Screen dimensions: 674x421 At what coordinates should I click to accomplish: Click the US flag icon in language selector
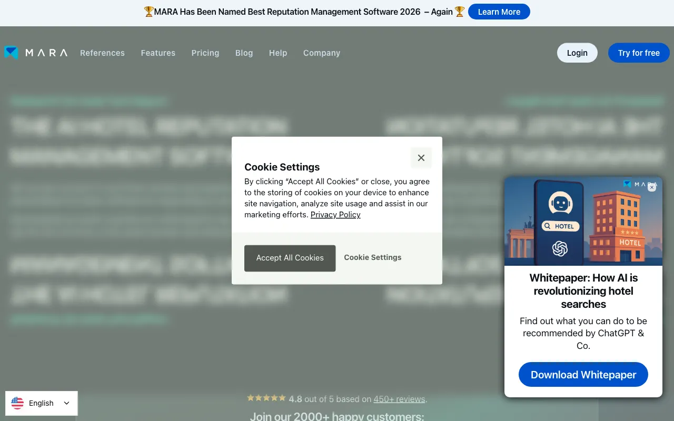pyautogui.click(x=17, y=403)
